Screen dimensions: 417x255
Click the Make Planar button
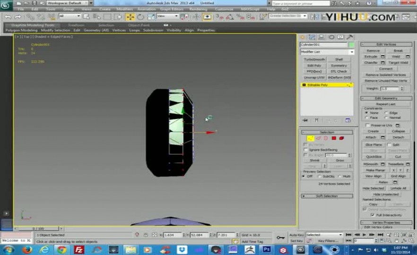pos(375,170)
